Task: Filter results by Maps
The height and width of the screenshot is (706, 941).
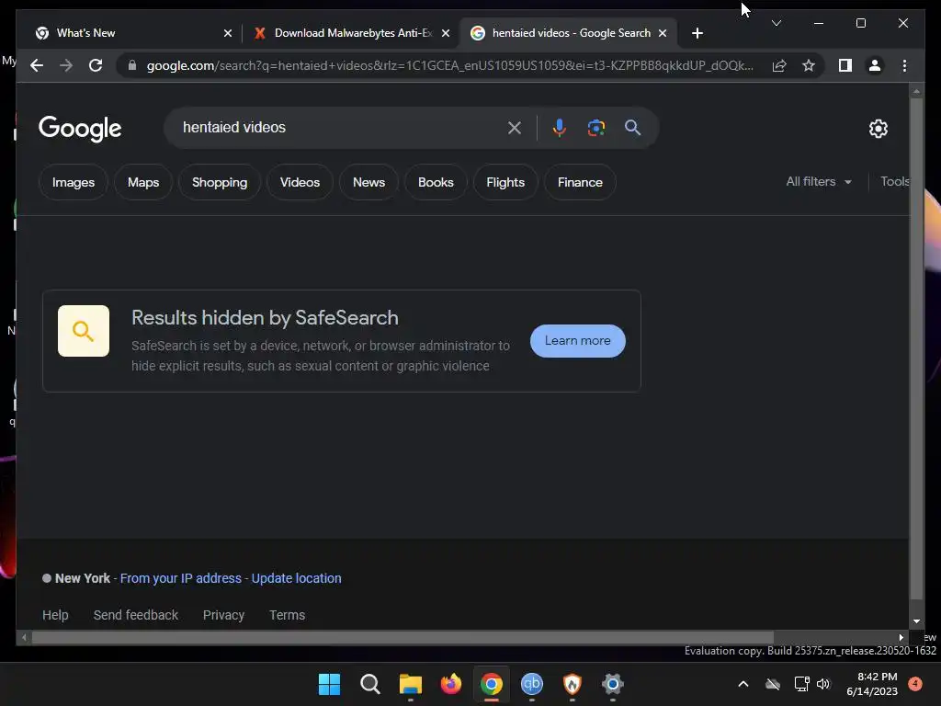Action: tap(143, 182)
